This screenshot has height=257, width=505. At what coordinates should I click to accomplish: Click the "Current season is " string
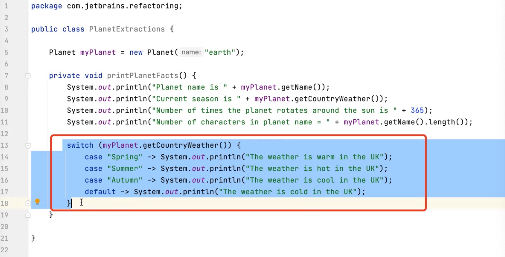[196, 99]
